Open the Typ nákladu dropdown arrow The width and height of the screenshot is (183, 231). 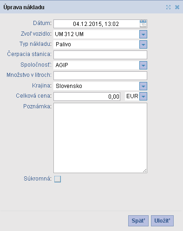coord(143,44)
